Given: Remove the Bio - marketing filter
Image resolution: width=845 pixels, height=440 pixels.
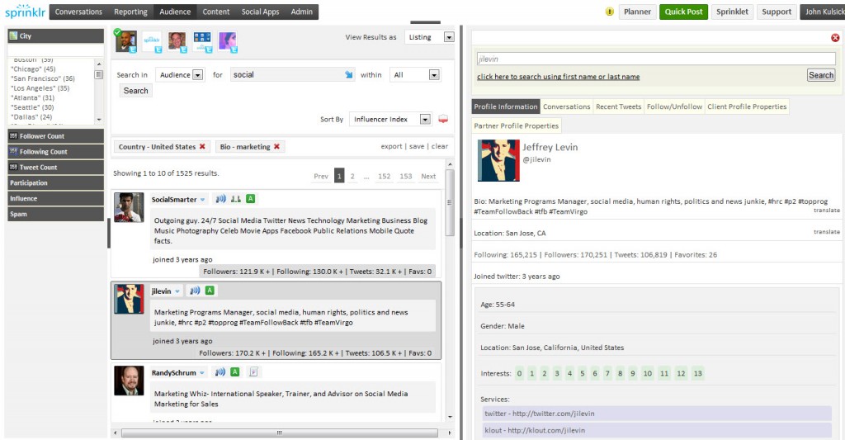Looking at the screenshot, I should (x=276, y=147).
